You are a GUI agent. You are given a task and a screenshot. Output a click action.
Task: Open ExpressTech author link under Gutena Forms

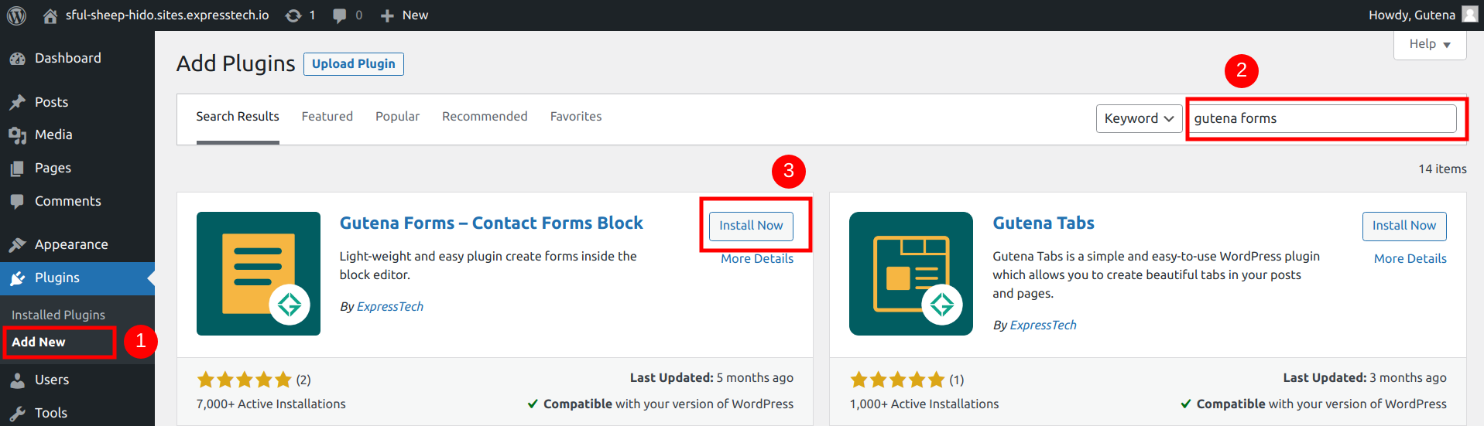tap(390, 307)
